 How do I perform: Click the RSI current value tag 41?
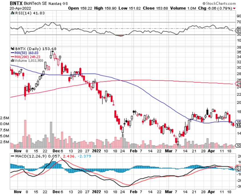(x=238, y=31)
